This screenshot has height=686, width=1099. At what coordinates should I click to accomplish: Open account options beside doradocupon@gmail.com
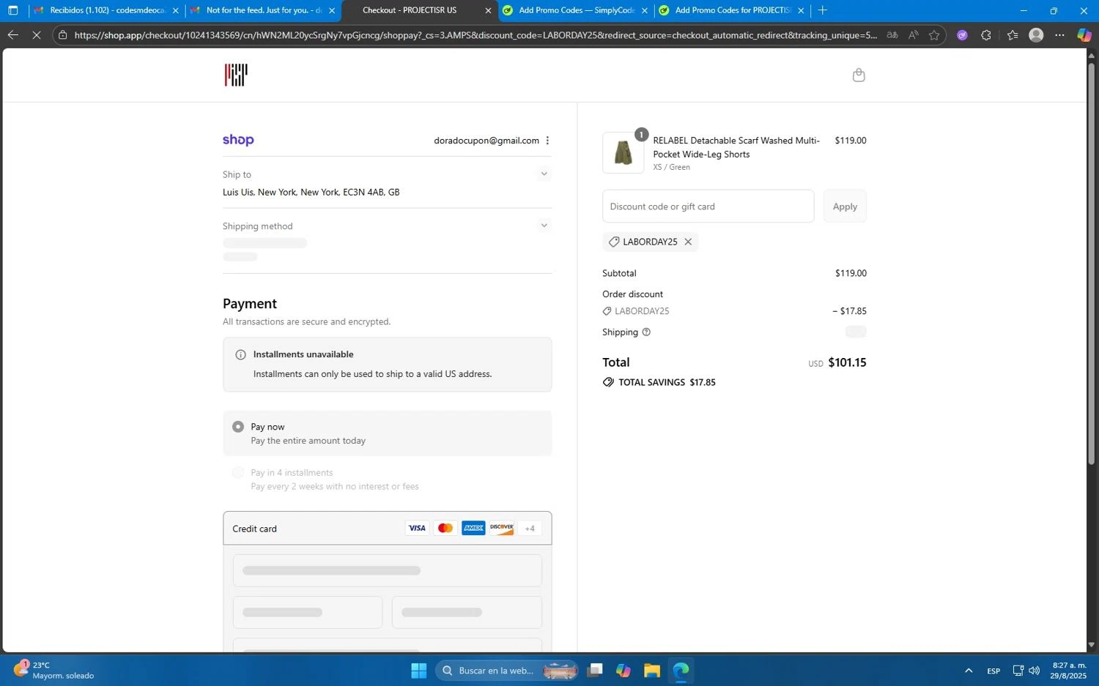[x=547, y=141]
